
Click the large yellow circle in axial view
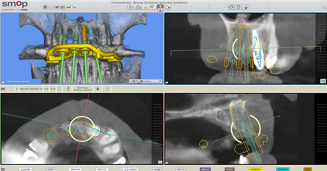[82, 129]
